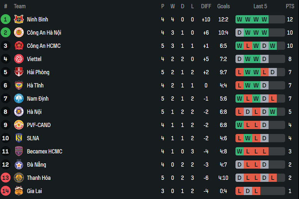Click Công An HCMC's red L result box
Image resolution: width=299 pixels, height=199 pixels.
pyautogui.click(x=248, y=46)
